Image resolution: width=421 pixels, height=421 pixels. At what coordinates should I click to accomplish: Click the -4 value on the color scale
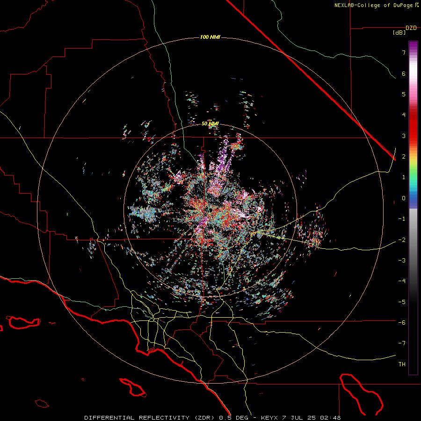click(x=402, y=281)
